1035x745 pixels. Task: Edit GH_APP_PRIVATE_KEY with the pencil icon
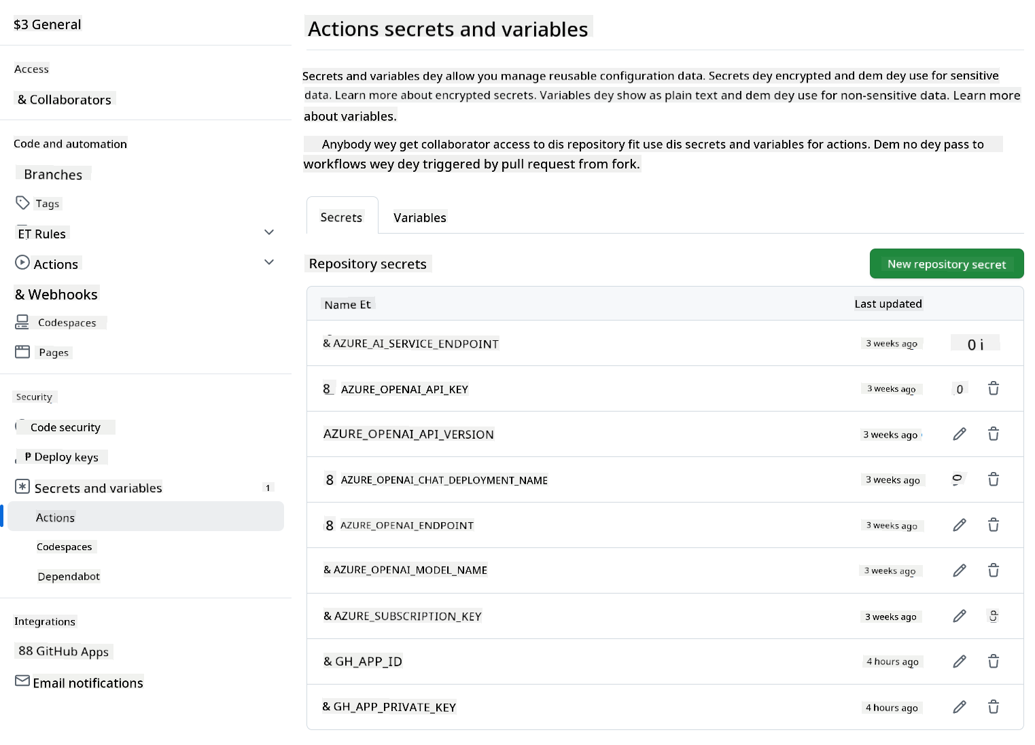(959, 707)
